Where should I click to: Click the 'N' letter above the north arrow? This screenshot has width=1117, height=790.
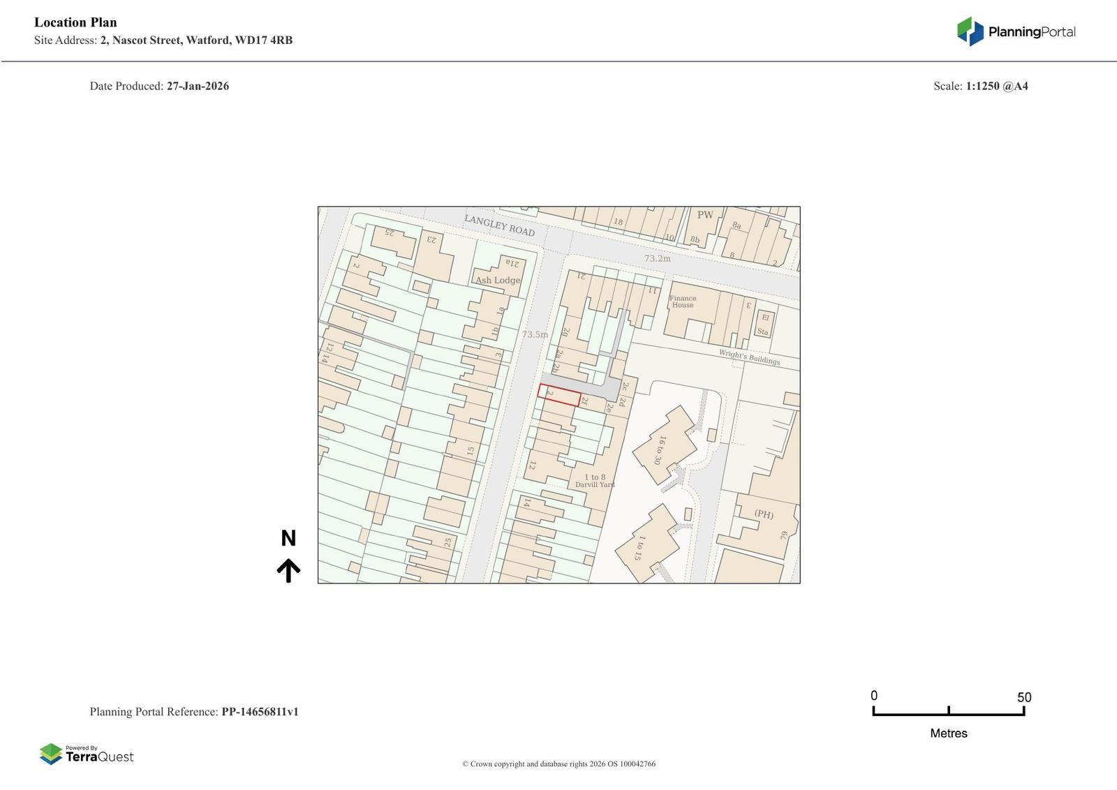288,538
